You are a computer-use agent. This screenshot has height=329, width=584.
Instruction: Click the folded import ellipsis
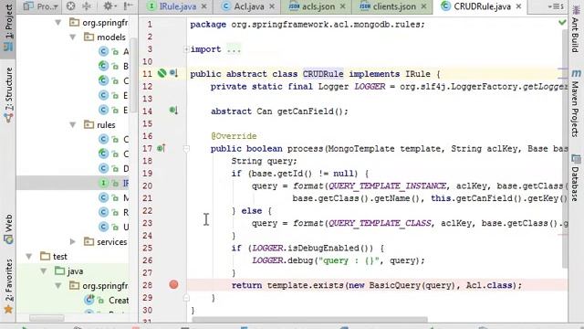pos(234,49)
